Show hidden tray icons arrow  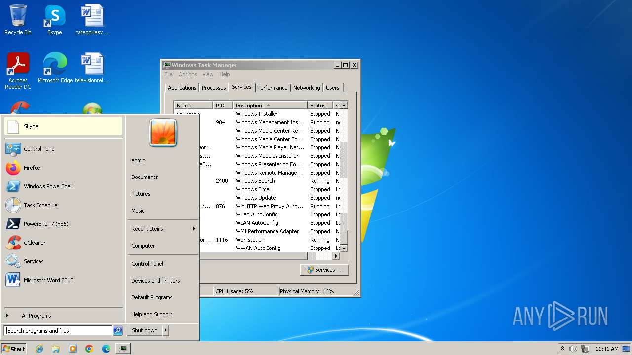click(x=562, y=349)
